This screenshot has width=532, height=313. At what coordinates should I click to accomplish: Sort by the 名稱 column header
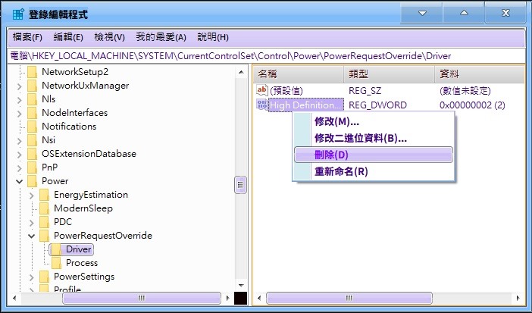click(299, 74)
